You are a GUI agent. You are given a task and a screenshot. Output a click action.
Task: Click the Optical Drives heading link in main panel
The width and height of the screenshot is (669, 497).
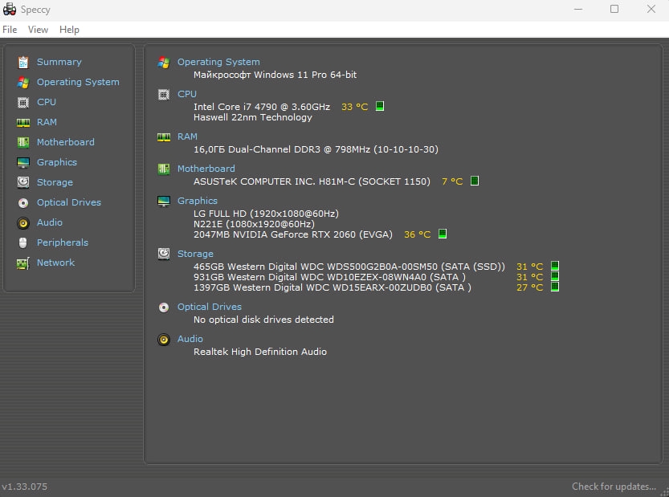pos(210,307)
